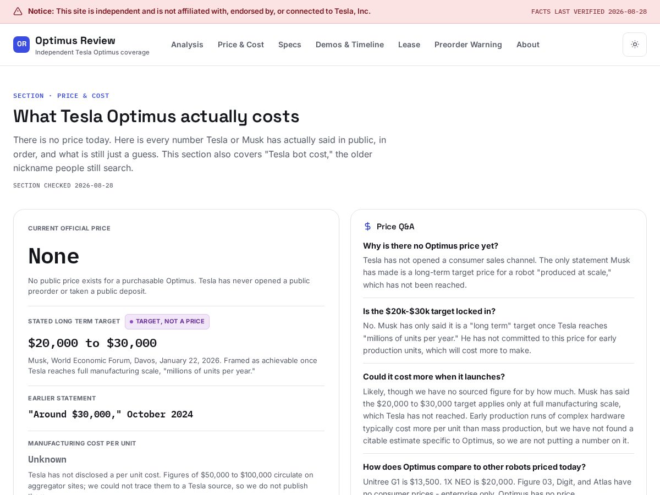Click 'Facts last verified 2026-08-28' text
Image resolution: width=660 pixels, height=495 pixels.
(589, 12)
